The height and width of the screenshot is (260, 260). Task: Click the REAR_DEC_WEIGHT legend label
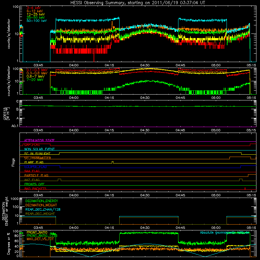[40, 214]
